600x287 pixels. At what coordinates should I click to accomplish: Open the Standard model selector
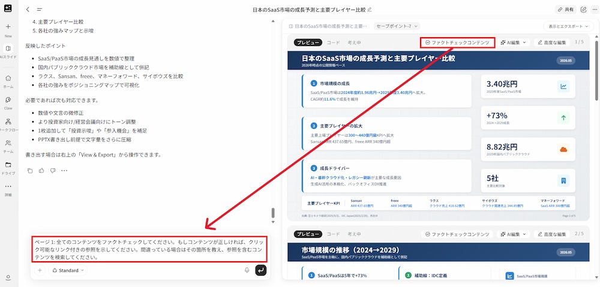coord(68,270)
